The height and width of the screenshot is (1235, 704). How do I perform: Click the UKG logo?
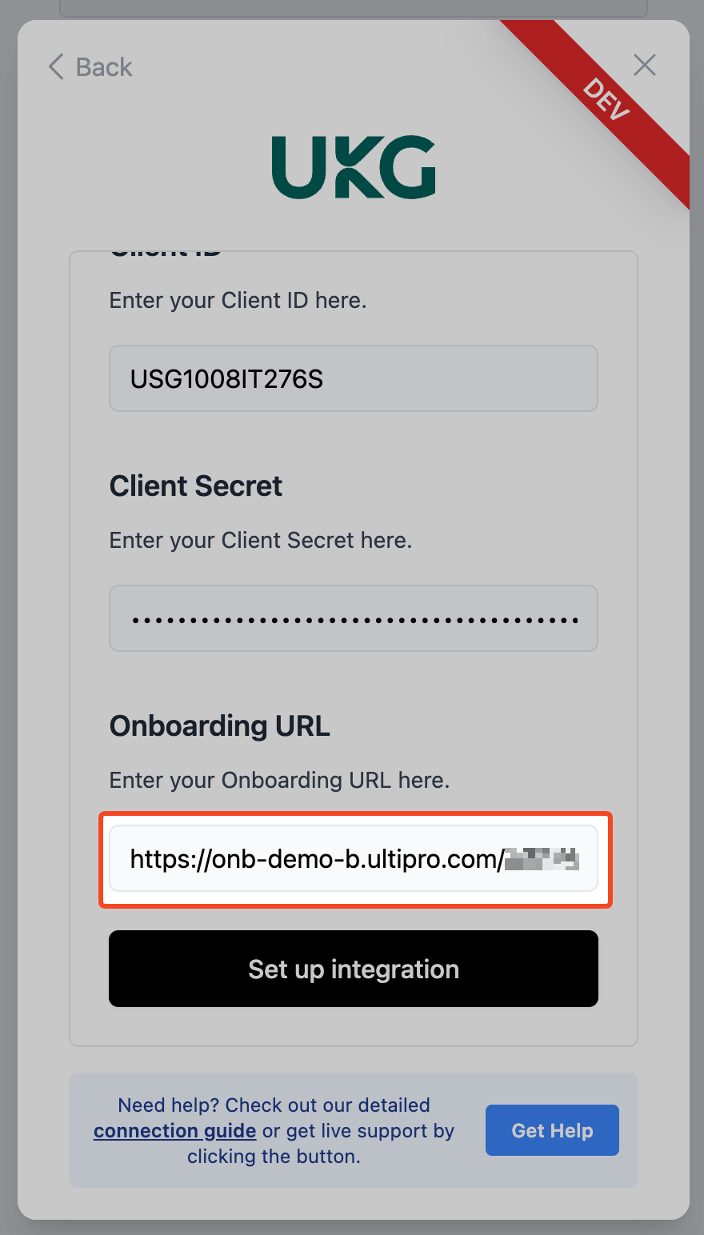pos(354,167)
